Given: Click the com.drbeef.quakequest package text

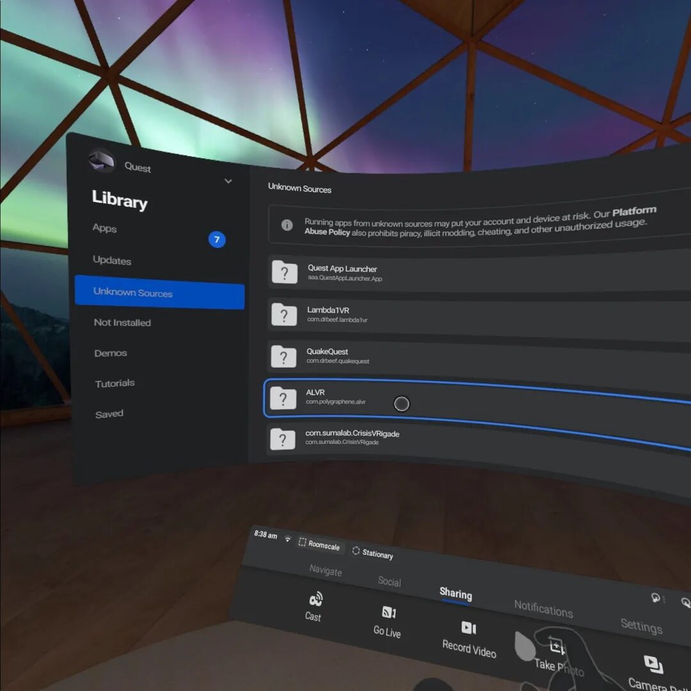Looking at the screenshot, I should click(338, 361).
